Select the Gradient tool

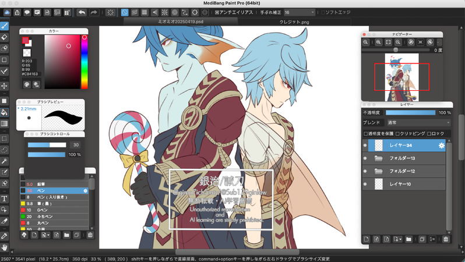(4, 123)
